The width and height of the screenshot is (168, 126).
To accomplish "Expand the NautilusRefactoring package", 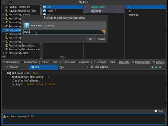I will (3, 7).
